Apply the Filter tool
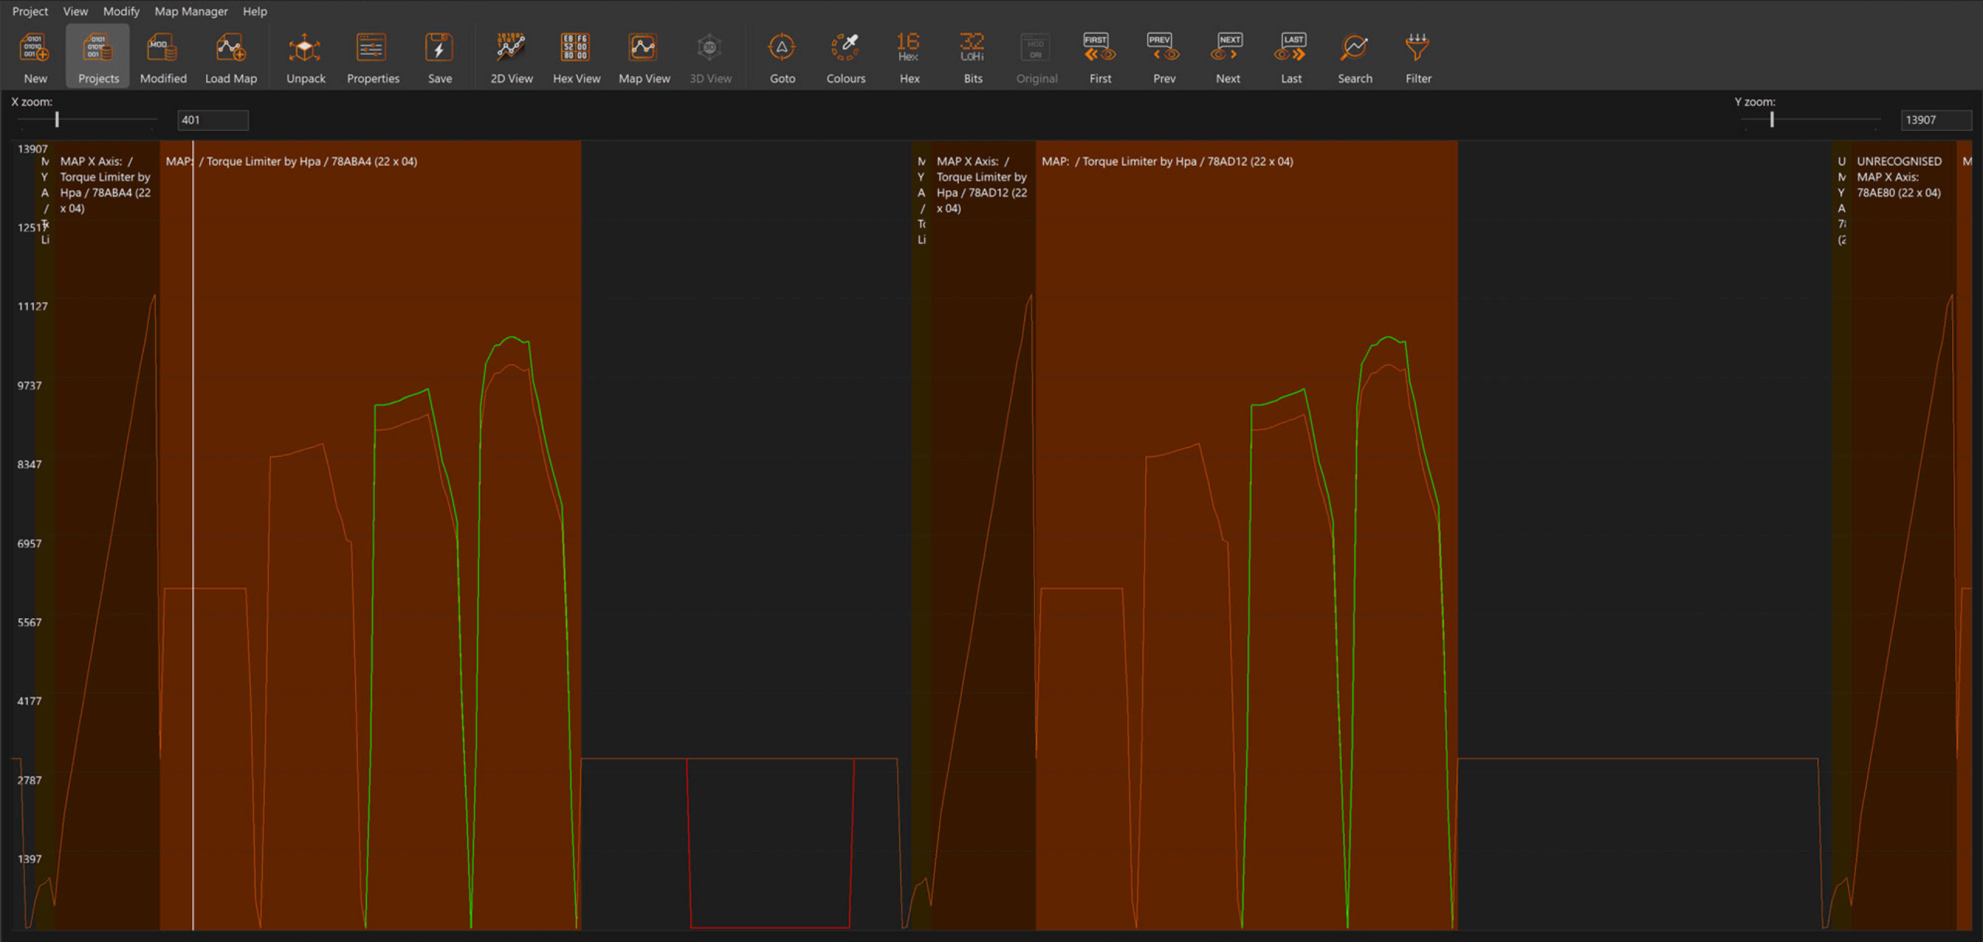The width and height of the screenshot is (1983, 942). 1418,54
